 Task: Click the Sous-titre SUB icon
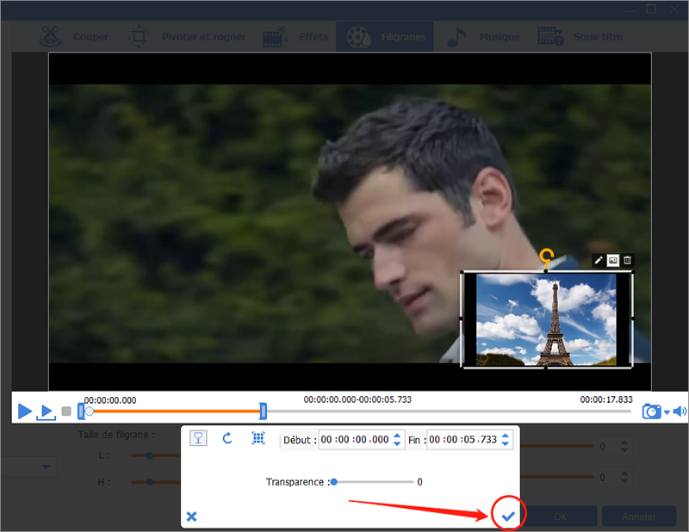pyautogui.click(x=550, y=36)
